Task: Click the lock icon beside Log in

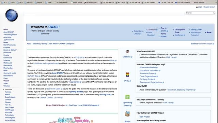Action: 197,7
